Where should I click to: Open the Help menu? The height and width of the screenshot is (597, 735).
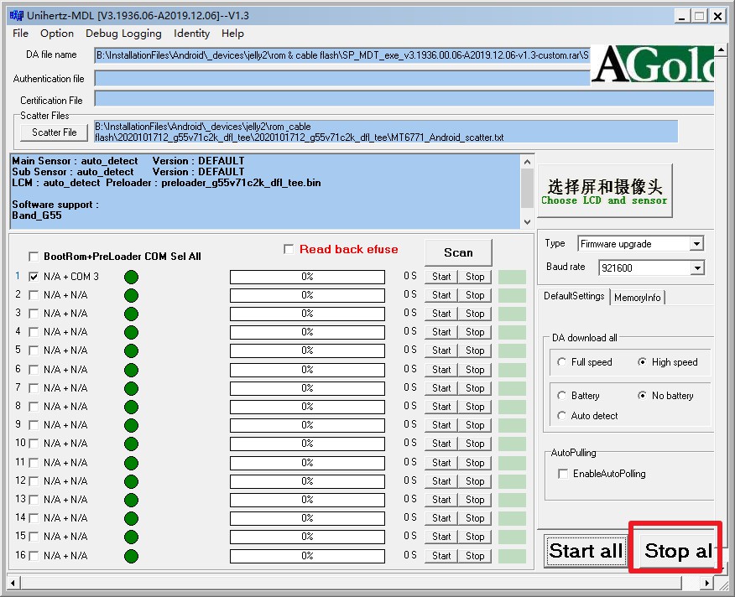pos(232,34)
